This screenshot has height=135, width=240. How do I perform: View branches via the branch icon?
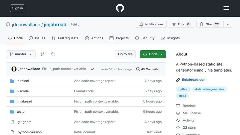pyautogui.click(x=43, y=54)
